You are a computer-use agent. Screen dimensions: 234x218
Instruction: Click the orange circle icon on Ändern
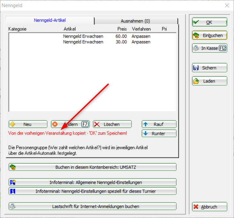[55, 124]
